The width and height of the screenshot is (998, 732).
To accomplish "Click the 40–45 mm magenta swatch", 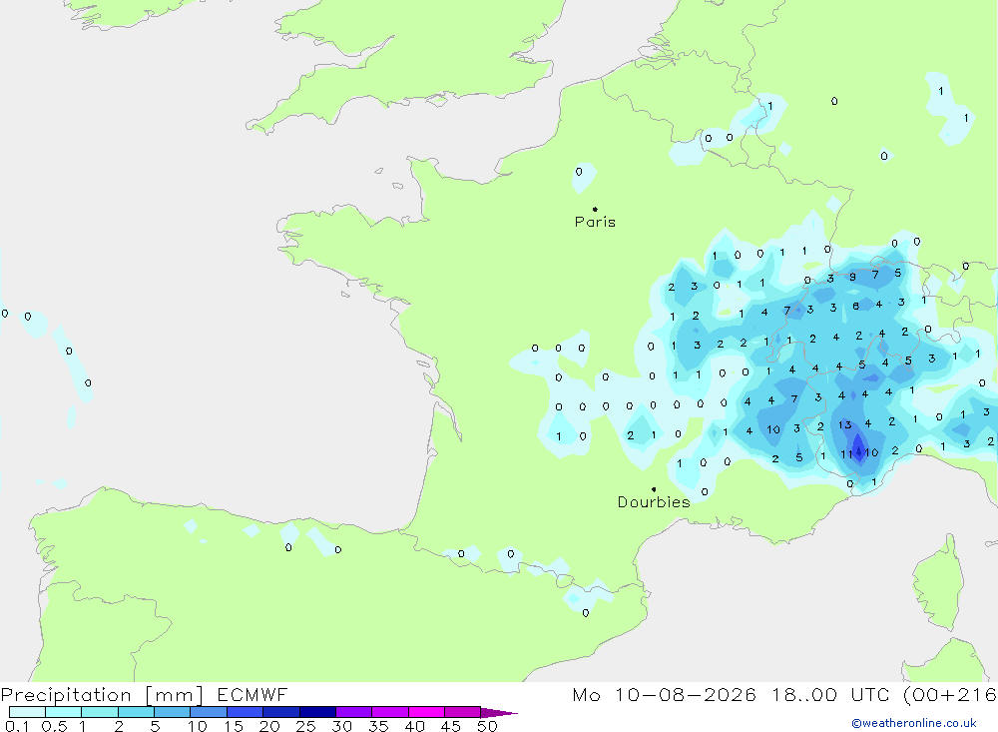I will (x=426, y=712).
